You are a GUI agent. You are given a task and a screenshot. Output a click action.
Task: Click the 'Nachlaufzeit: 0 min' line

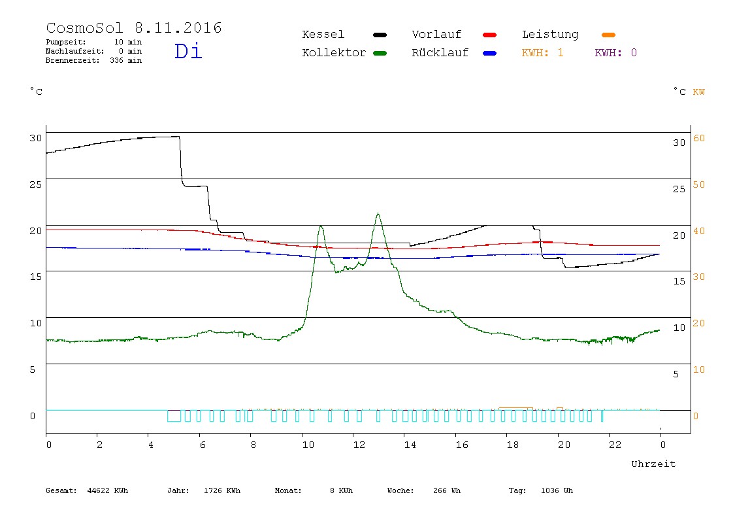pyautogui.click(x=94, y=51)
